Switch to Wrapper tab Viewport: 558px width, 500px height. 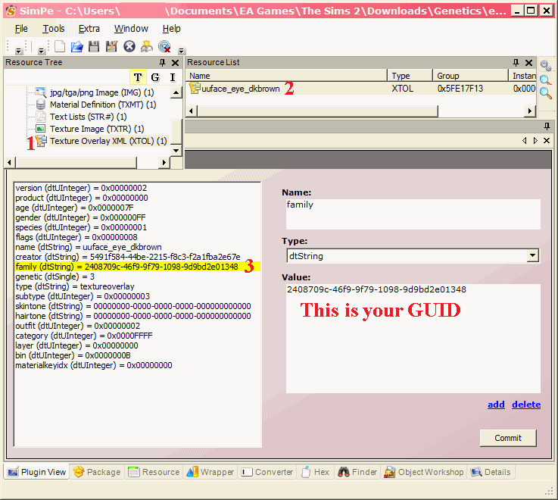[x=210, y=472]
